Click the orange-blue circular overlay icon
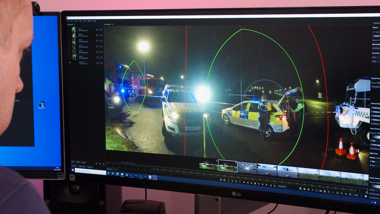The height and width of the screenshot is (214, 380). [x=325, y=191]
